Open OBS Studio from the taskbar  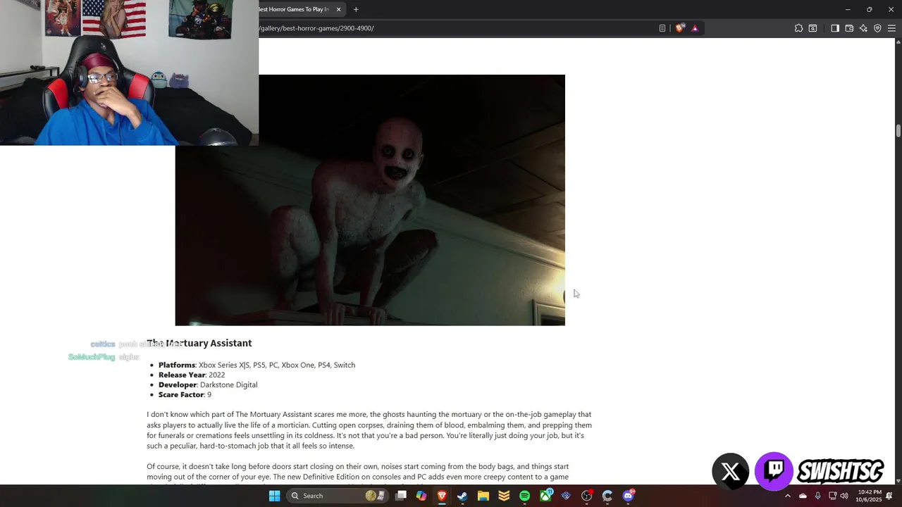(x=586, y=496)
